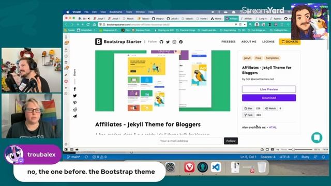
Task: Click the Templates tag pill
Action: [x=272, y=58]
